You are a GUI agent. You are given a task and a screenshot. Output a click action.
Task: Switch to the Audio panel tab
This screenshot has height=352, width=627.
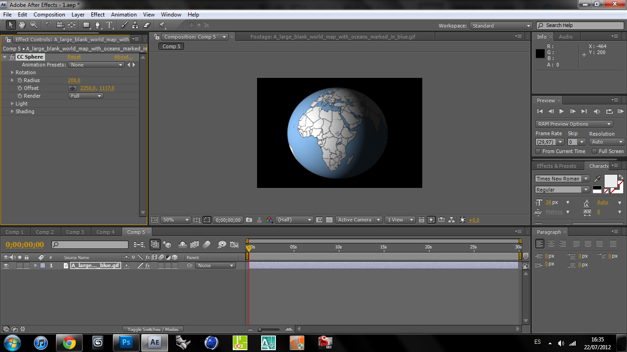[x=565, y=37]
